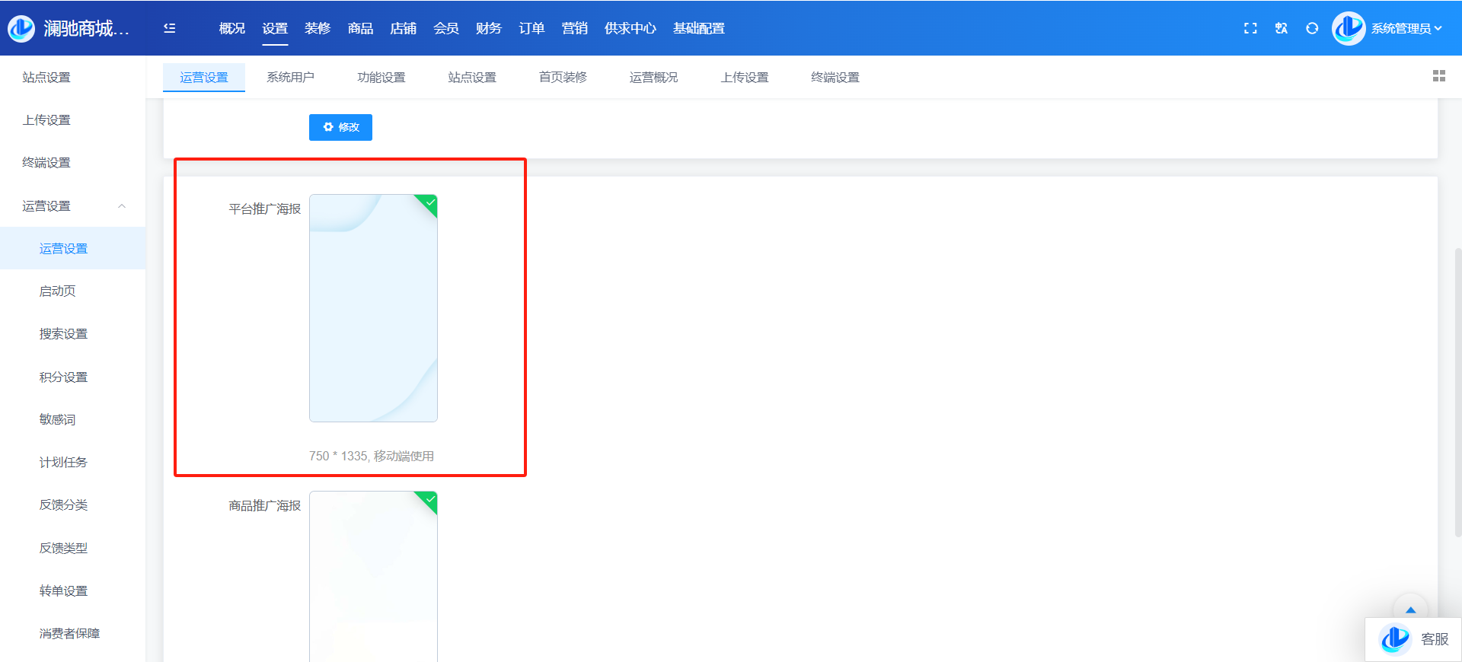Switch to the 系统用户 tab

pos(290,78)
